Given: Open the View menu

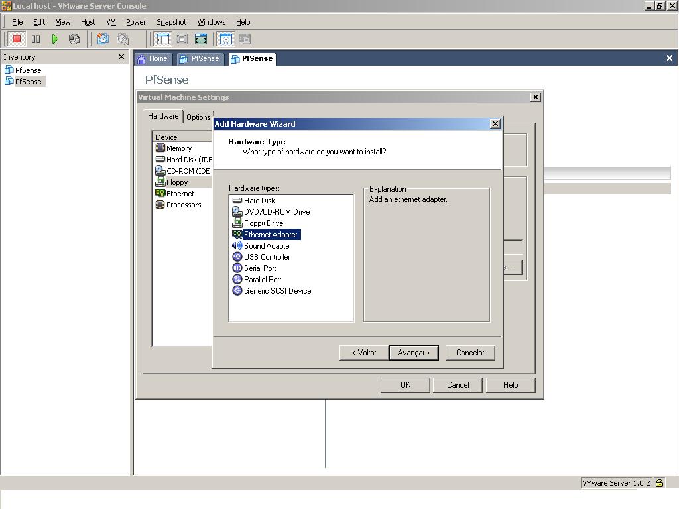Looking at the screenshot, I should coord(63,22).
